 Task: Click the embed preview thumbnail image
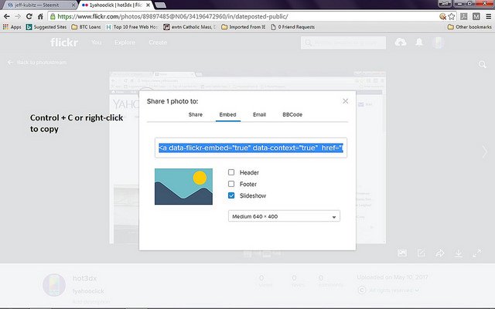[x=183, y=186]
